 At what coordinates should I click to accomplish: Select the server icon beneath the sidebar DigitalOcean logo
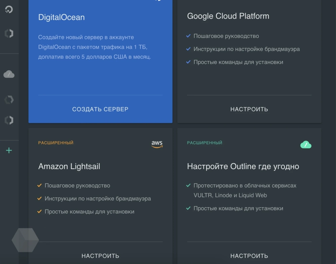pyautogui.click(x=9, y=33)
